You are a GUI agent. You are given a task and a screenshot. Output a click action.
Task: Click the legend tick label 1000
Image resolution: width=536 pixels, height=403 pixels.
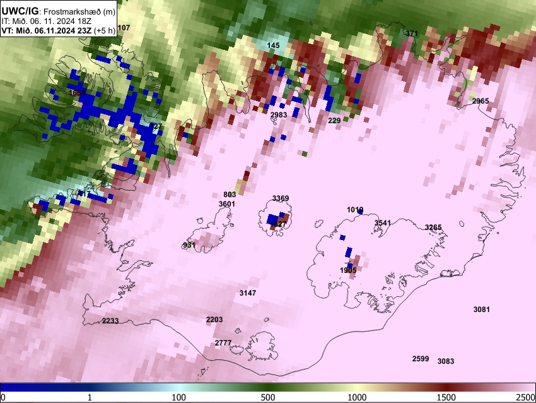[x=357, y=397]
